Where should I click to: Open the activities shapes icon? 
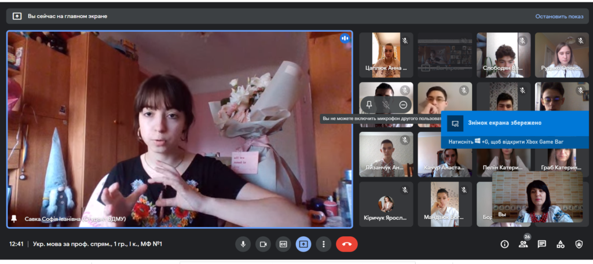(x=560, y=244)
